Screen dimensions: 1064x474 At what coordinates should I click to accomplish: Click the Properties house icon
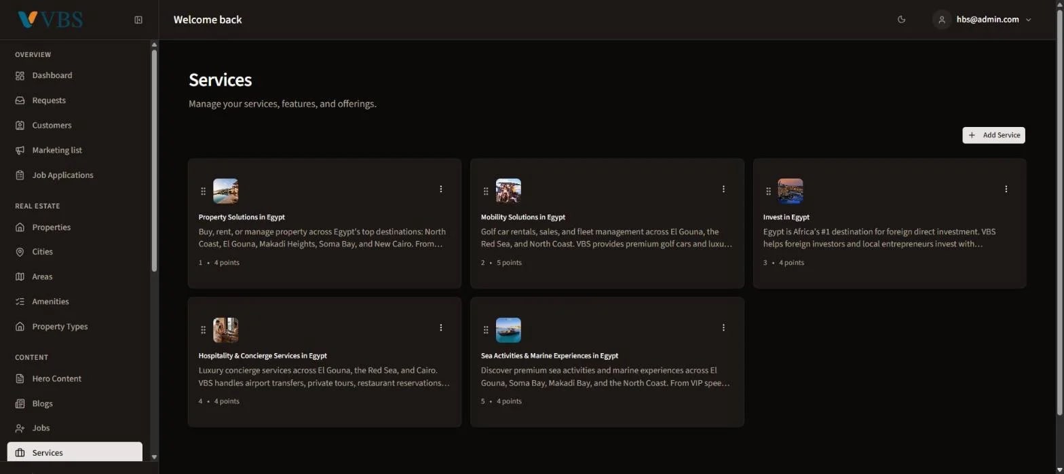[20, 227]
